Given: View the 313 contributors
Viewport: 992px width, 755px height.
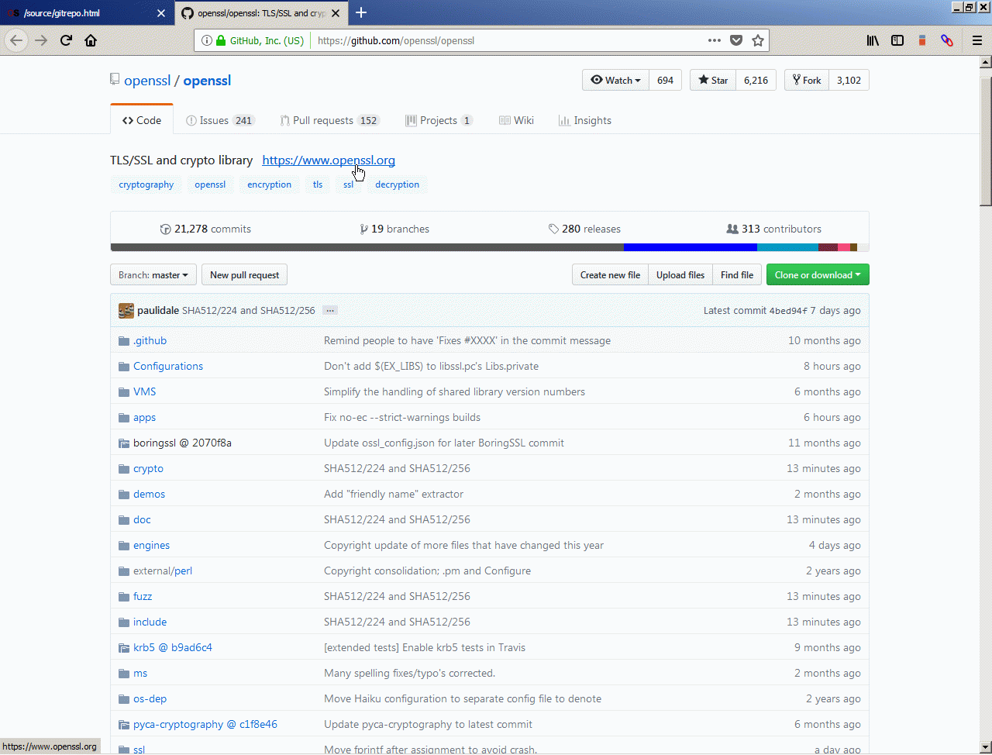Looking at the screenshot, I should tap(773, 229).
